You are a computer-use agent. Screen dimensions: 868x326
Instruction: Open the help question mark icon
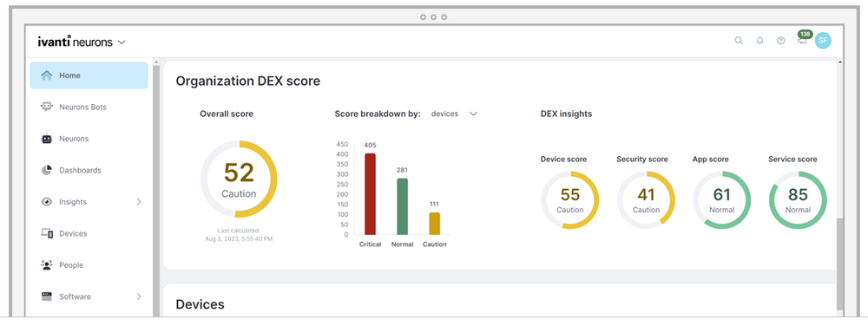780,41
